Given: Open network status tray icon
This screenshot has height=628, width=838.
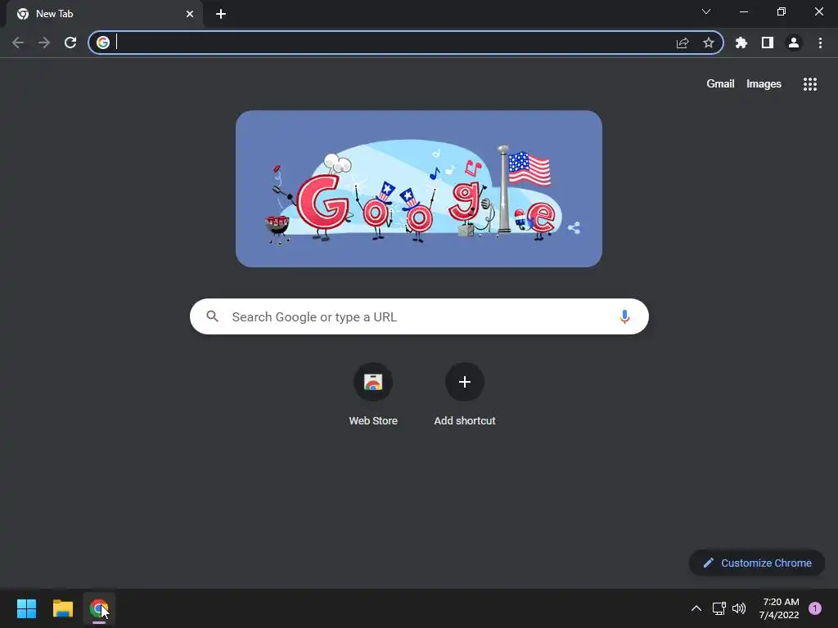Looking at the screenshot, I should pyautogui.click(x=719, y=608).
